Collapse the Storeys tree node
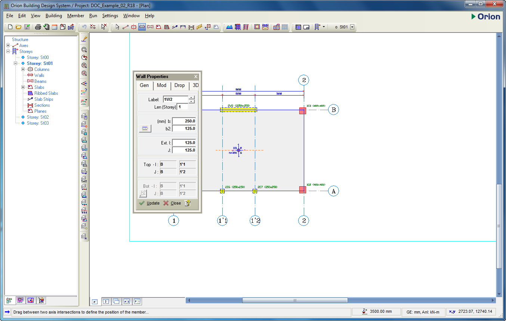This screenshot has width=506, height=321. (x=8, y=52)
